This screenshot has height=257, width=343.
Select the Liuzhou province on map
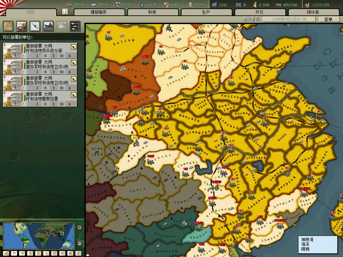coord(164,235)
